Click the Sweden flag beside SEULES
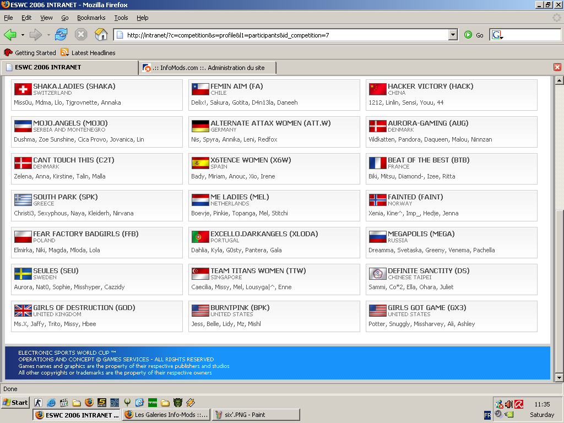 tap(23, 274)
